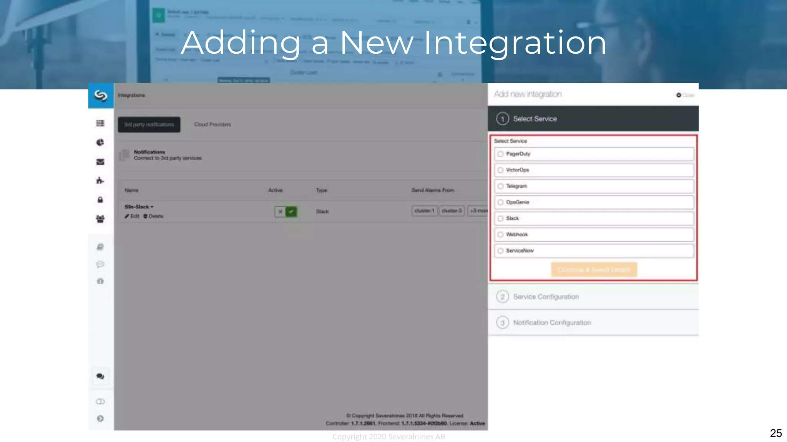
Task: Open the speech bubble feedback icon
Action: [100, 264]
